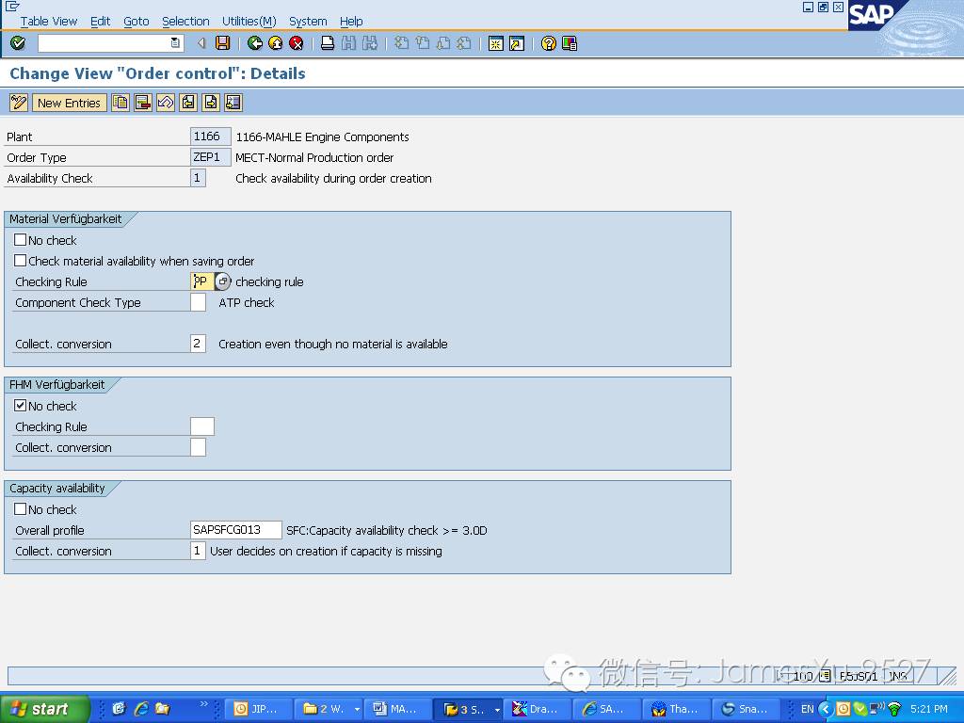Click the Component Check Type field
The height and width of the screenshot is (723, 964).
point(198,302)
